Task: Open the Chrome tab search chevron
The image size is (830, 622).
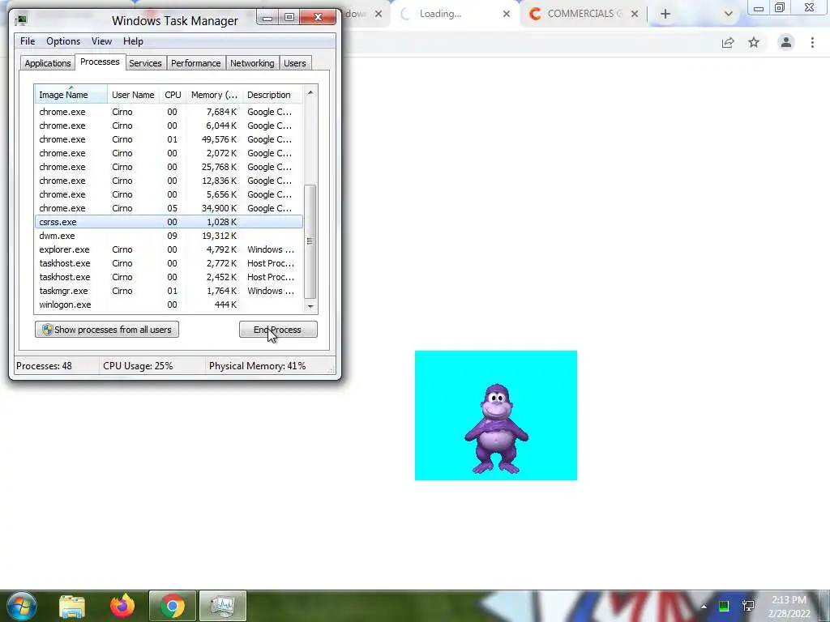Action: click(729, 14)
